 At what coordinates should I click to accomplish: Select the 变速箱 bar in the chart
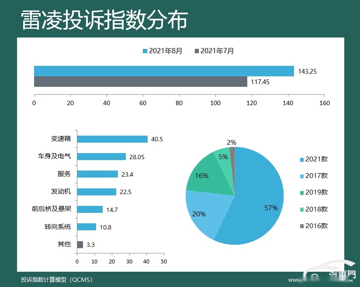[112, 139]
